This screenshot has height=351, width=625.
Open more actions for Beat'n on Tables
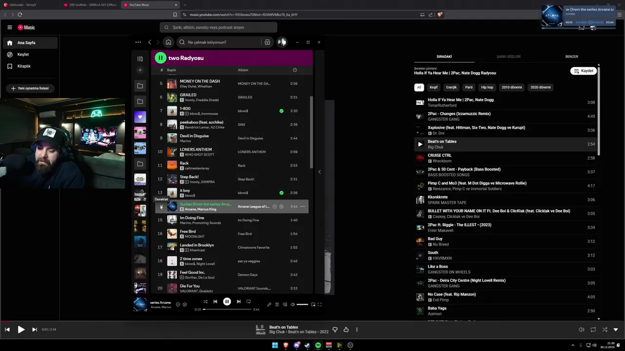click(357, 330)
